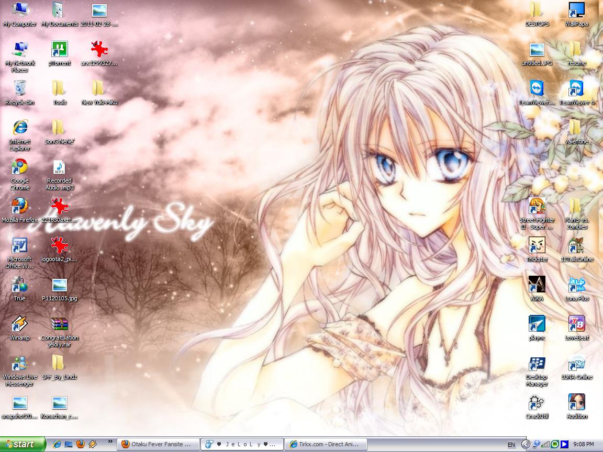The image size is (603, 452).
Task: Select the snapshot20 image file
Action: pos(19,406)
